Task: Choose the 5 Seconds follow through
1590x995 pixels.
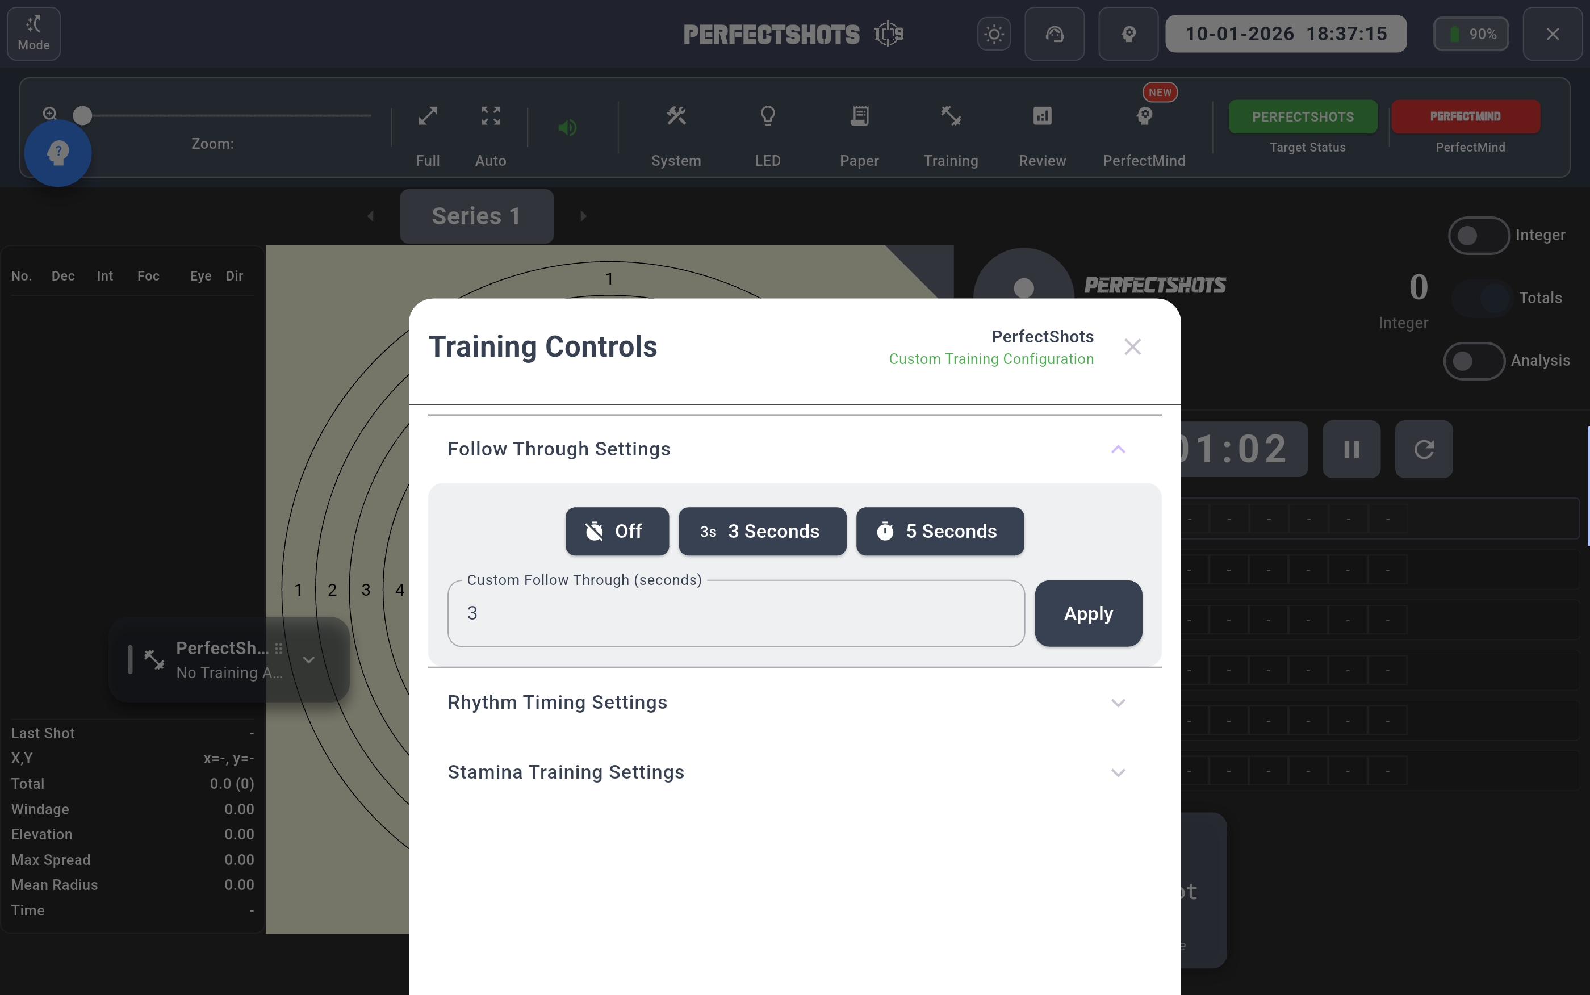Action: (x=939, y=531)
